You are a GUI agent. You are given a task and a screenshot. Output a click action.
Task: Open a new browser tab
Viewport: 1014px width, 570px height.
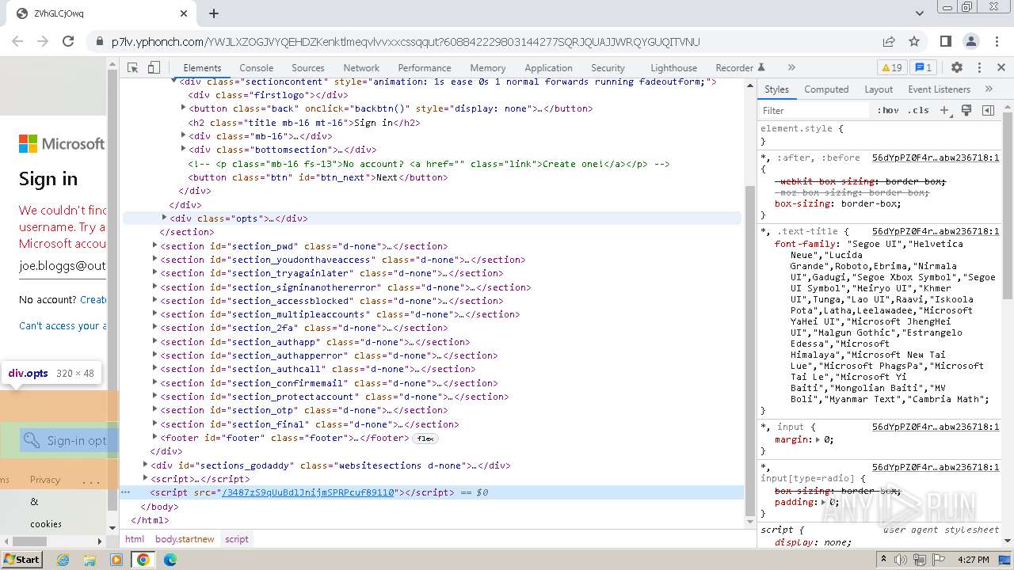point(214,13)
